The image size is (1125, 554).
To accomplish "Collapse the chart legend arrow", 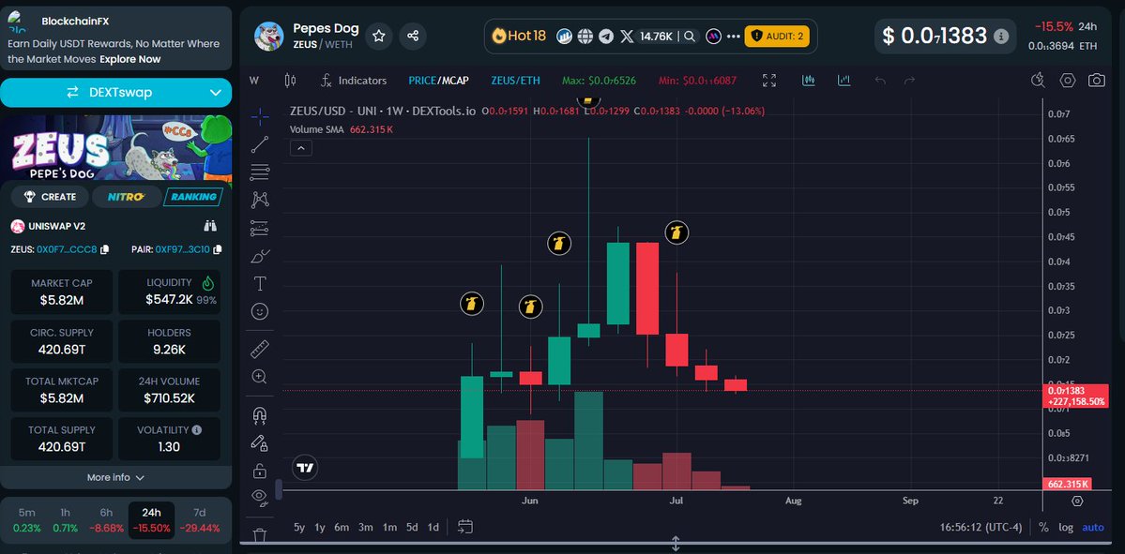I will [x=300, y=148].
